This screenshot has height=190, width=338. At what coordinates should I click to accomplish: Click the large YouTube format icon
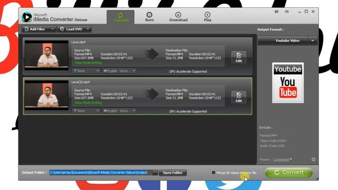[288, 83]
